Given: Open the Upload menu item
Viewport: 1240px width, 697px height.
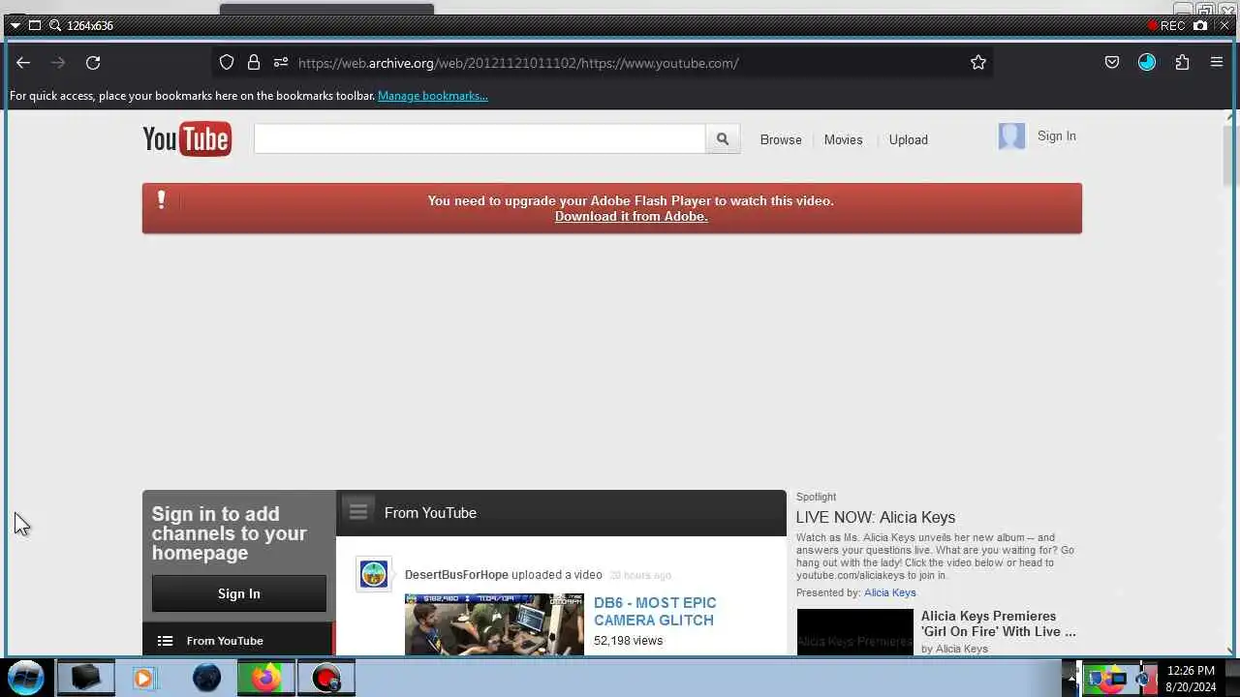Looking at the screenshot, I should pos(909,139).
